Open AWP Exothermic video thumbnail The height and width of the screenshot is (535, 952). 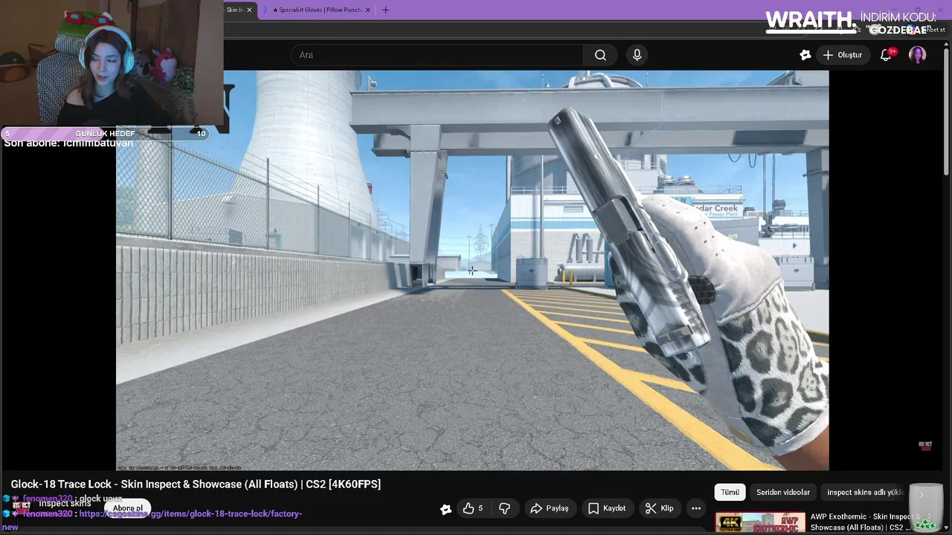(x=760, y=523)
